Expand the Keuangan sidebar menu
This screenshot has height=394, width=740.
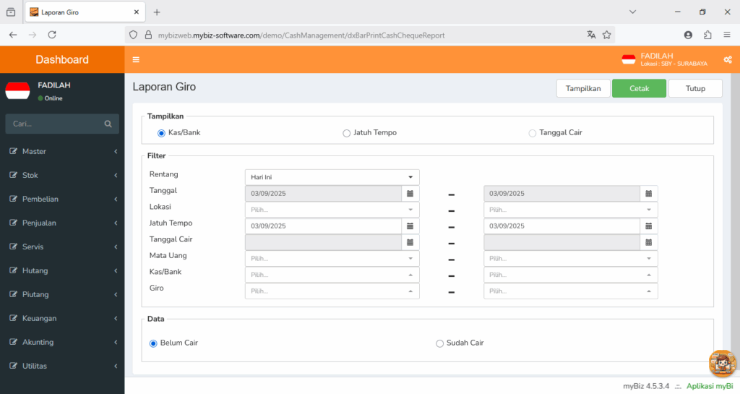point(62,319)
